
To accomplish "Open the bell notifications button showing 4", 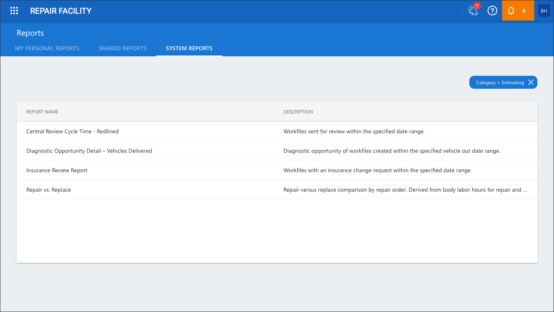I will click(x=518, y=11).
